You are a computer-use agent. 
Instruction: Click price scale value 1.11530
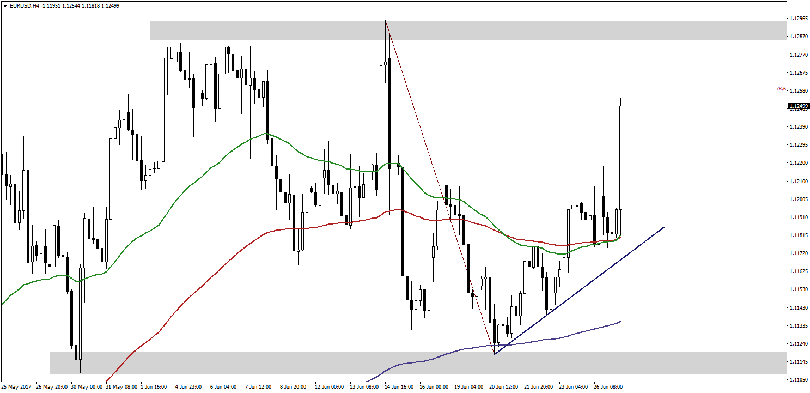pyautogui.click(x=799, y=289)
